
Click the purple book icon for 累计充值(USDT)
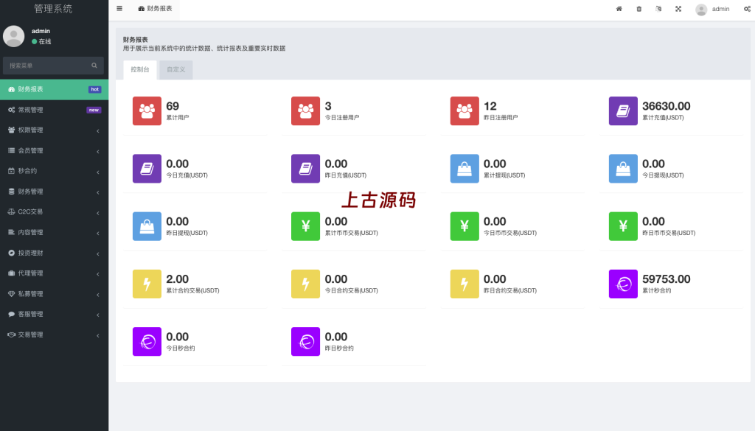coord(623,111)
